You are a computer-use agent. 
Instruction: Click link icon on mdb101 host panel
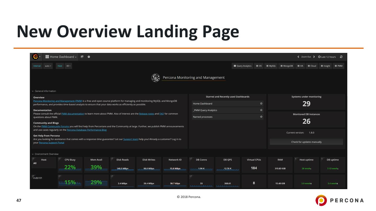33,176
